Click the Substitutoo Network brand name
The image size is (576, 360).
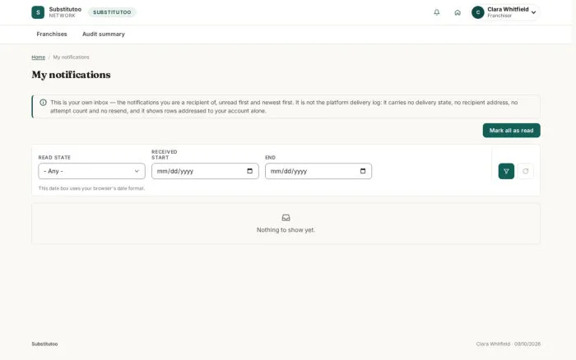[x=65, y=12]
